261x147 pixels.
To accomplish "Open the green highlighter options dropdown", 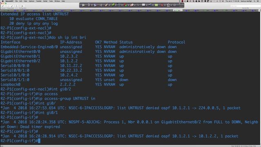I will (x=116, y=5).
